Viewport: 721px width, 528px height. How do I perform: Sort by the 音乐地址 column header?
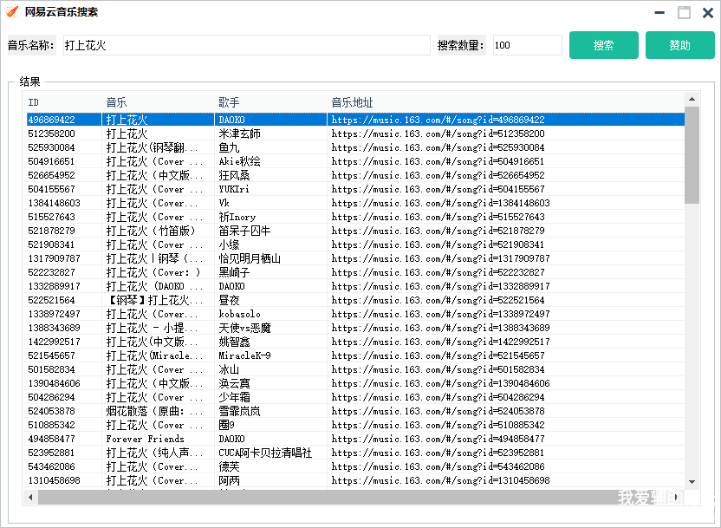[x=506, y=102]
